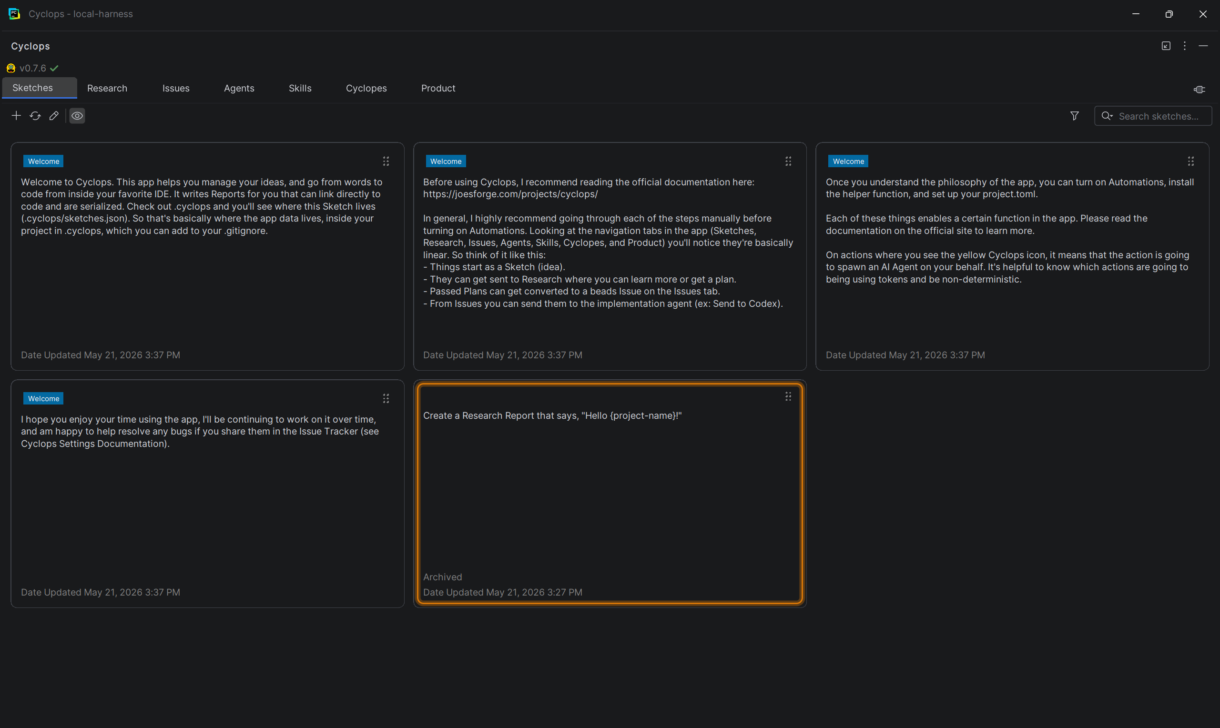Restore down the application window
Viewport: 1220px width, 728px height.
pyautogui.click(x=1169, y=14)
